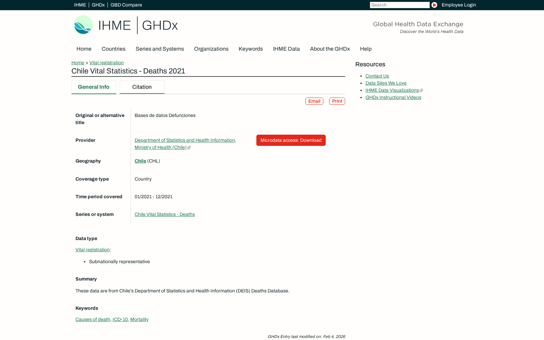Open the Countries menu item

(114, 49)
